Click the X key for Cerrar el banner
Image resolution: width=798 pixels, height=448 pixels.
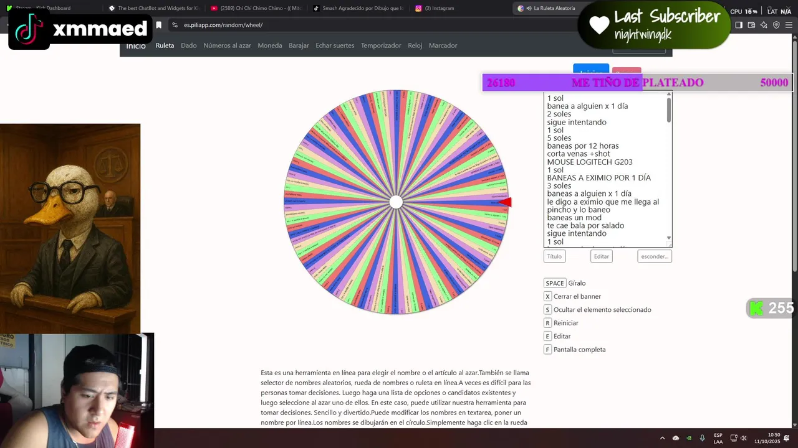pyautogui.click(x=547, y=296)
